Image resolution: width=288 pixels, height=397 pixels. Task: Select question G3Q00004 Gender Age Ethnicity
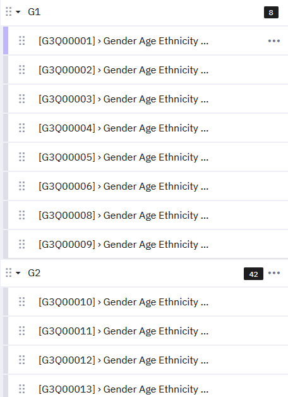coord(148,128)
